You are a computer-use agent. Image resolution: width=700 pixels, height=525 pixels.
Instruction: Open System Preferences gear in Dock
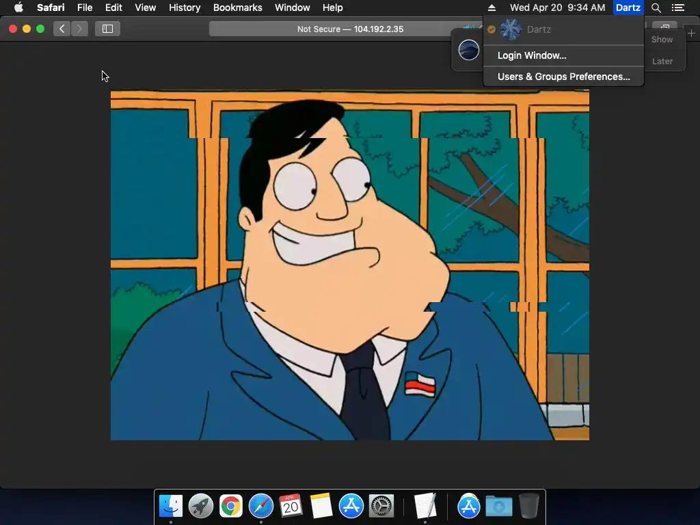click(381, 506)
